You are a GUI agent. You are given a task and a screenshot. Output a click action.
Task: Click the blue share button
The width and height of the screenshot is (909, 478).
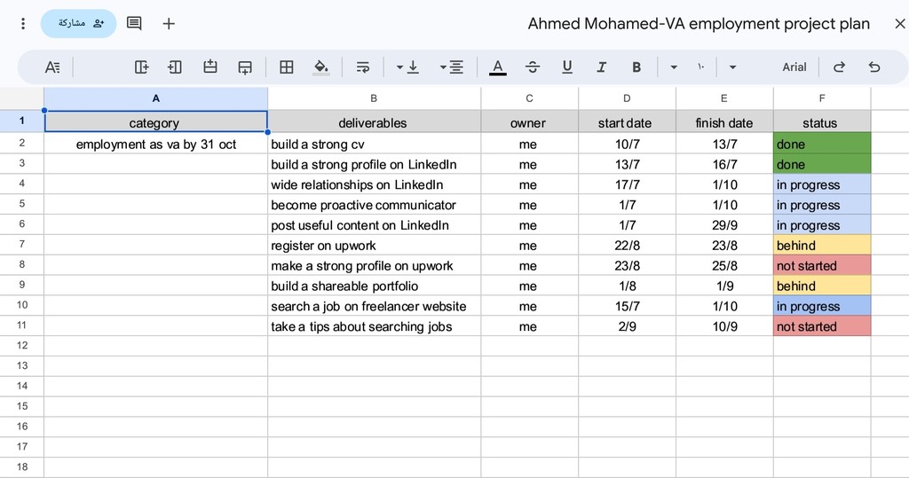click(79, 23)
